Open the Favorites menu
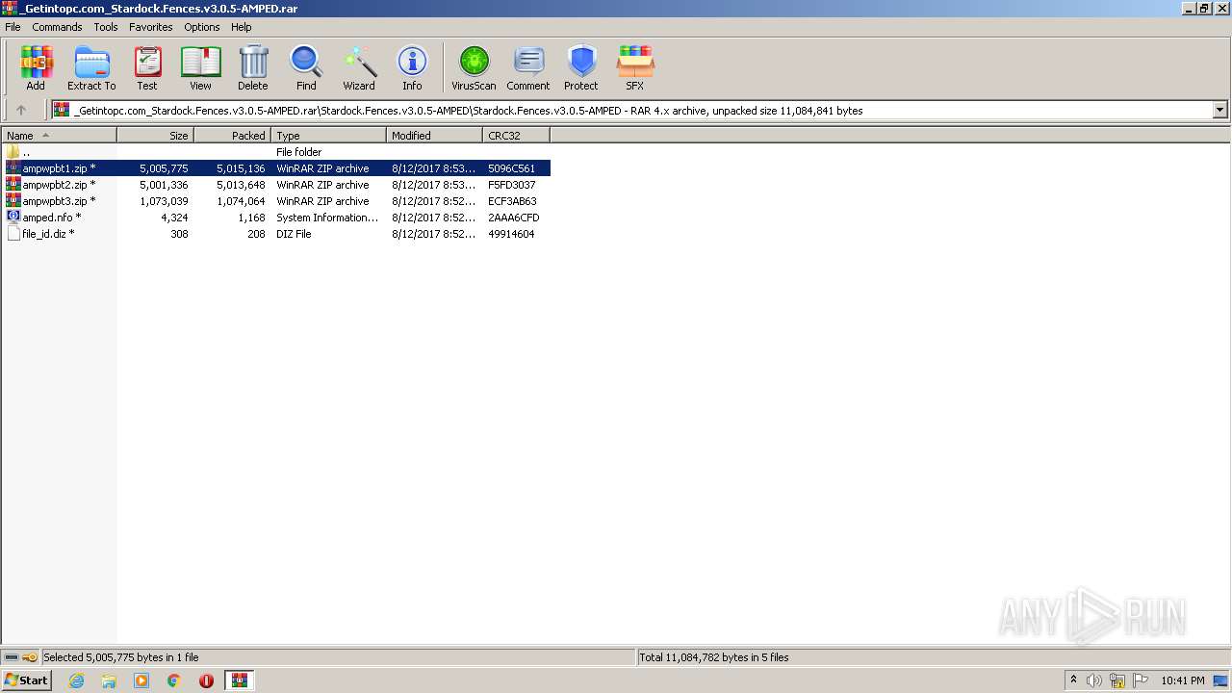Image resolution: width=1232 pixels, height=693 pixels. (151, 27)
